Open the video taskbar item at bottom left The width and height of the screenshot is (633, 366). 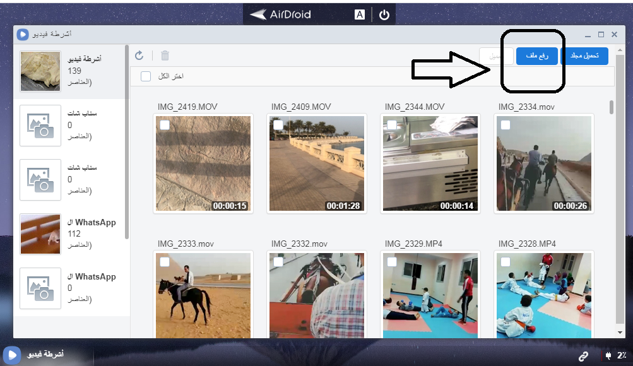(35, 355)
